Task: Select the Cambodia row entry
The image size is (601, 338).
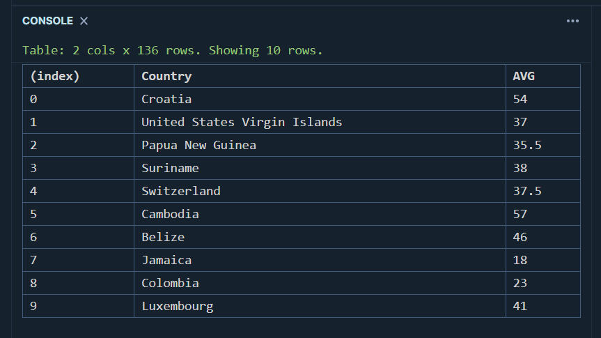Action: tap(170, 214)
